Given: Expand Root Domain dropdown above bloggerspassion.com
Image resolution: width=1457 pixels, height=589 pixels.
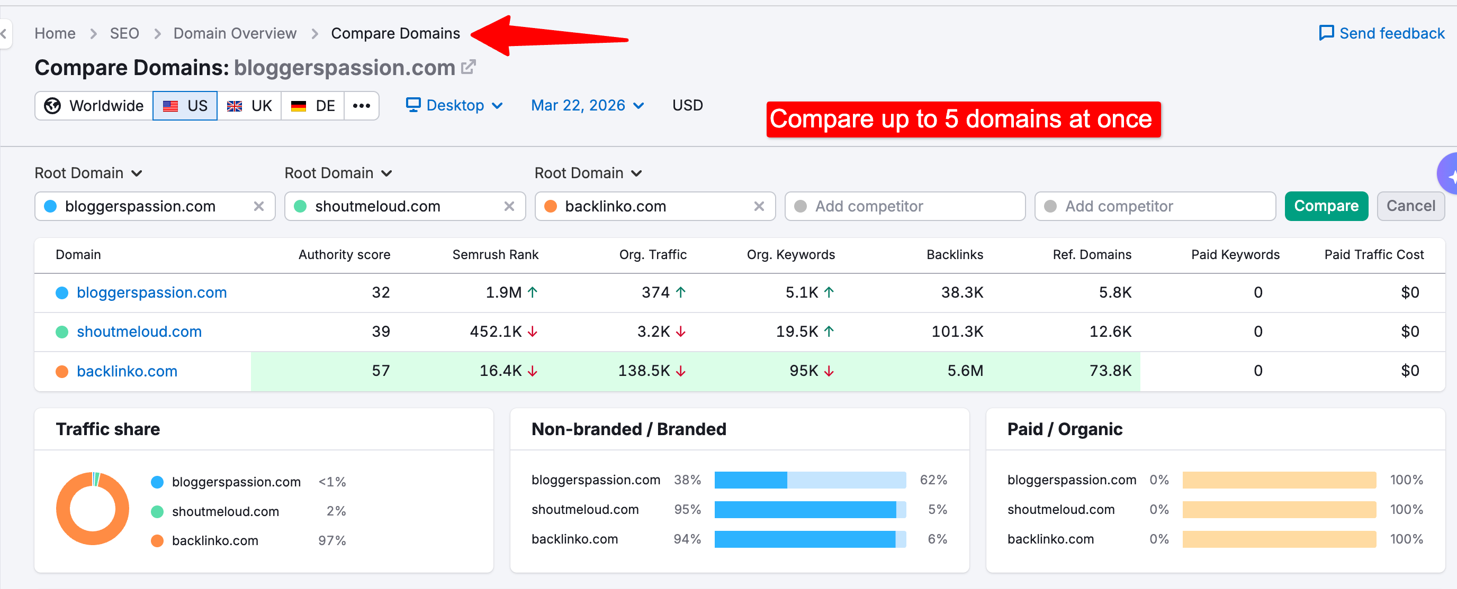Looking at the screenshot, I should 88,173.
